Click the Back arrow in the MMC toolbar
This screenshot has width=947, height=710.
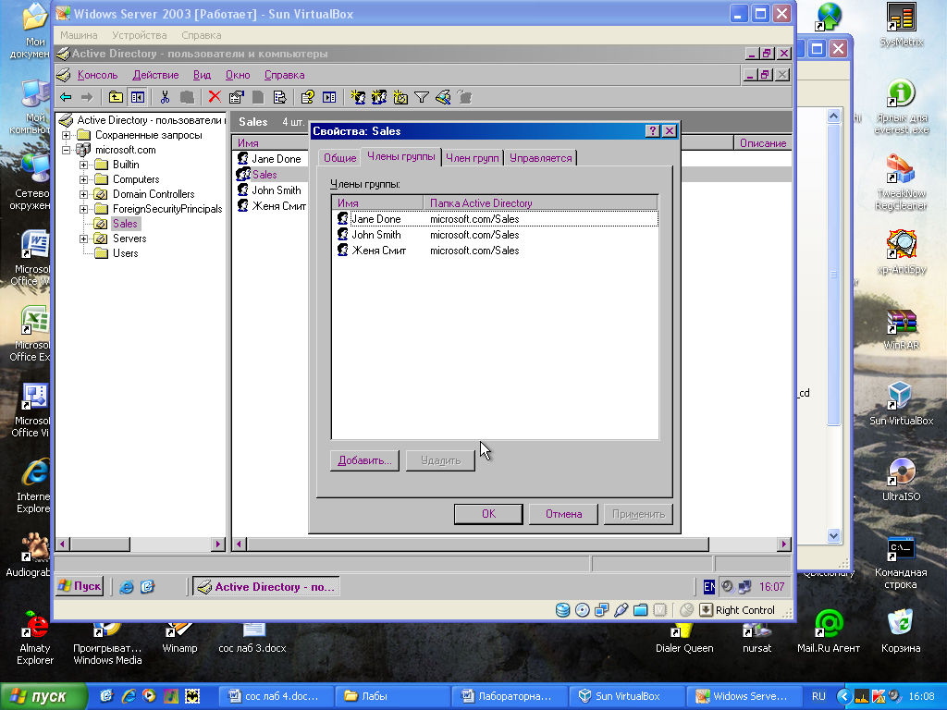66,97
